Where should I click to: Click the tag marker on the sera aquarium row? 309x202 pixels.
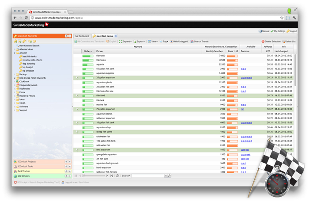[x=77, y=150]
